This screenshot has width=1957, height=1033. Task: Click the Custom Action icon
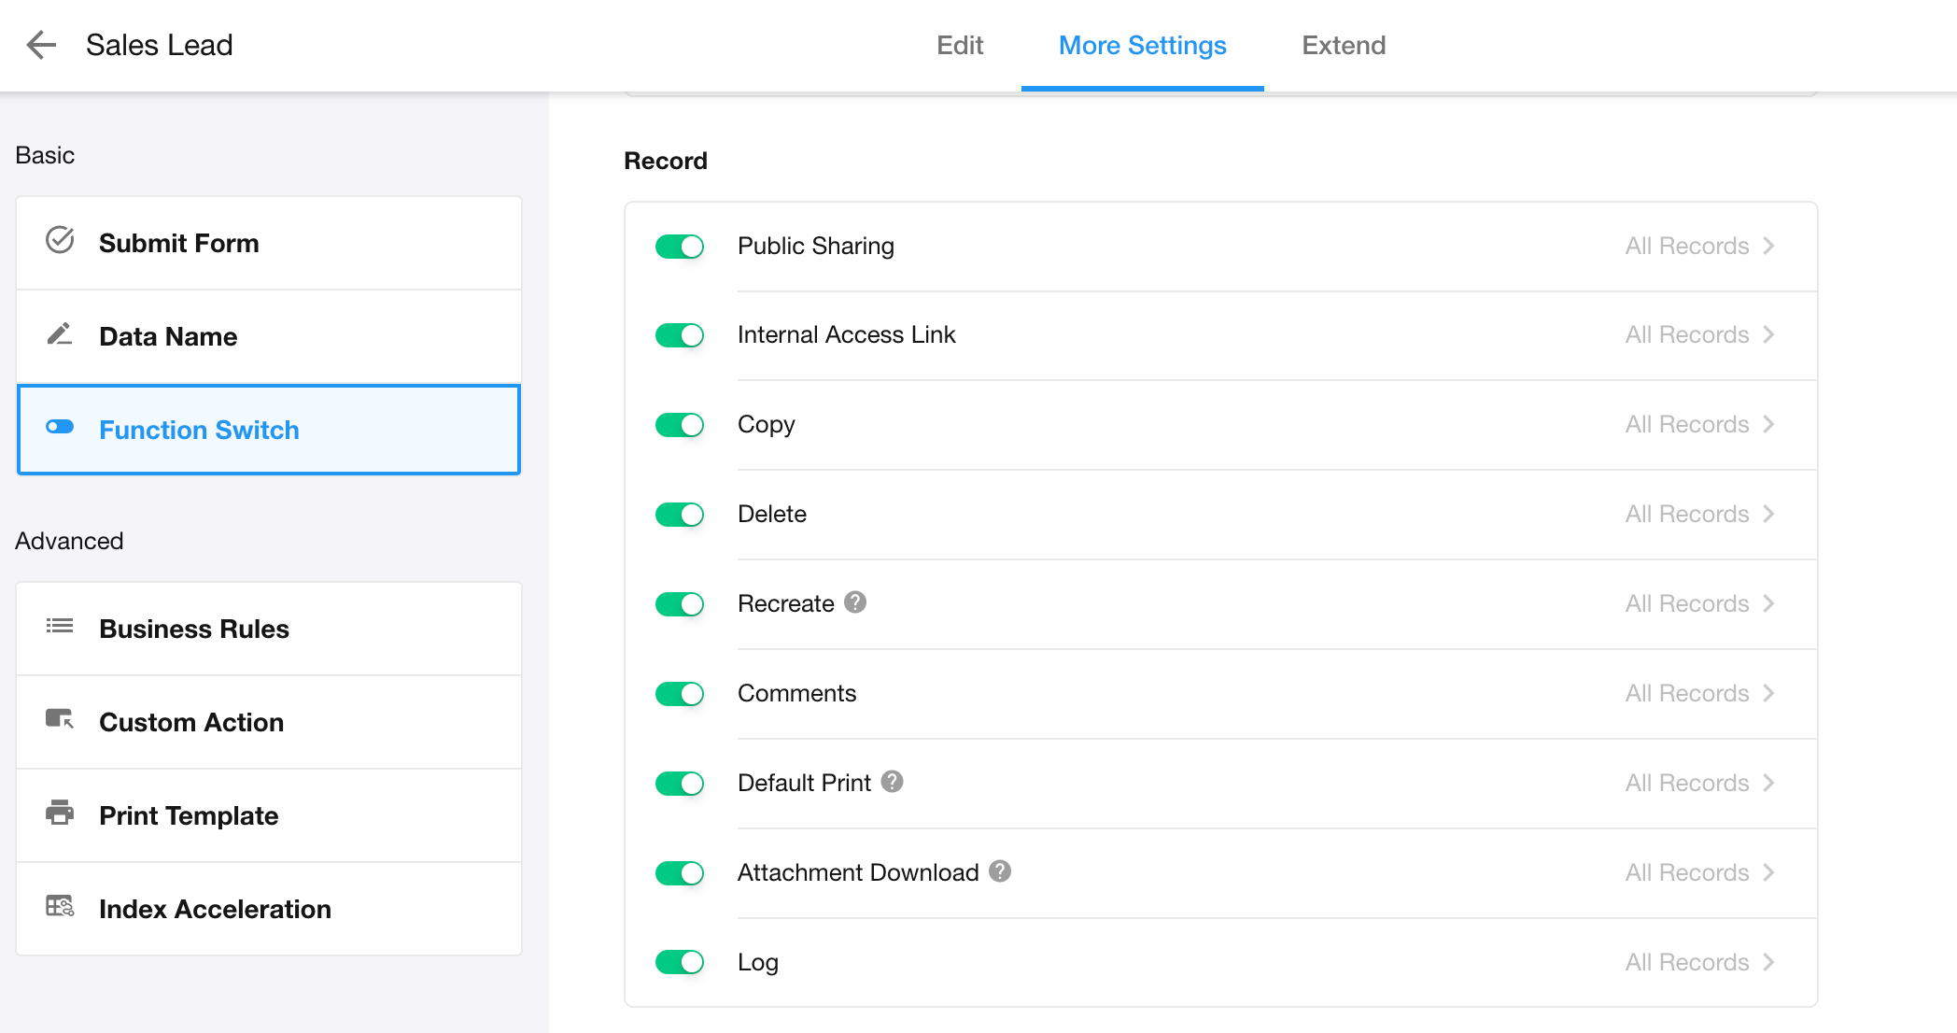coord(60,720)
